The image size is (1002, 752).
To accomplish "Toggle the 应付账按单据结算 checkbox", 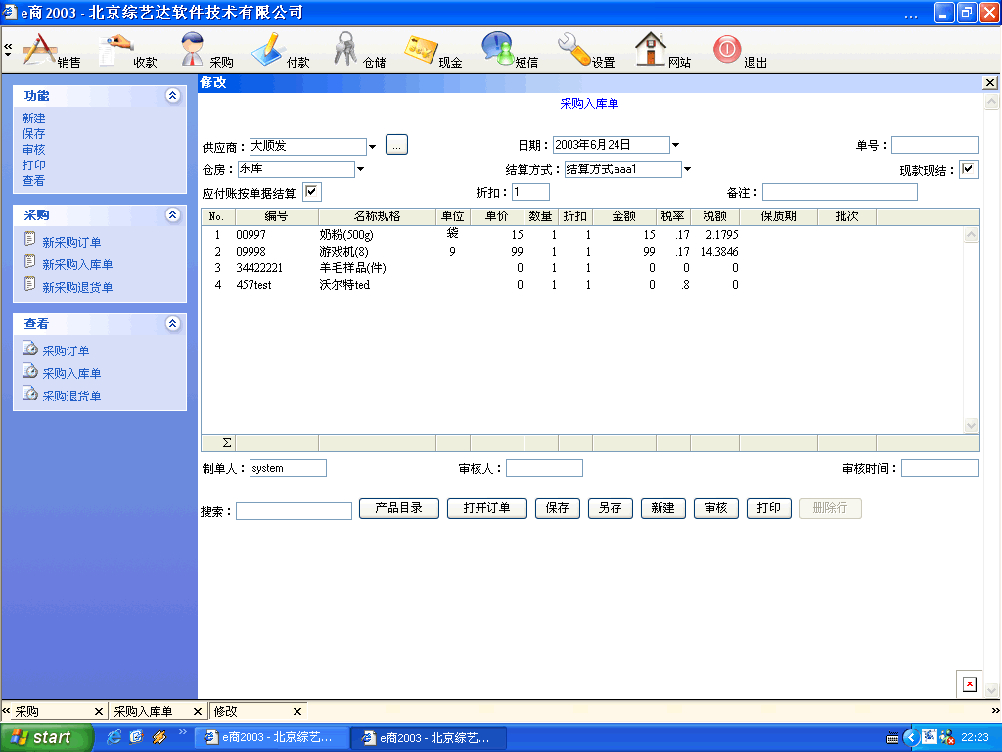I will click(312, 192).
